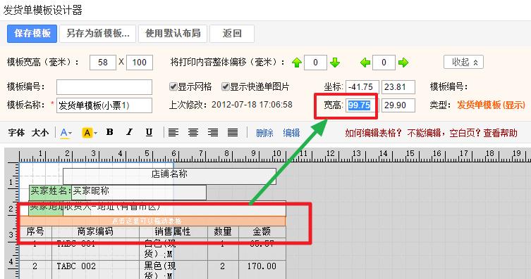Click the 销售属性 table header

tap(173, 232)
